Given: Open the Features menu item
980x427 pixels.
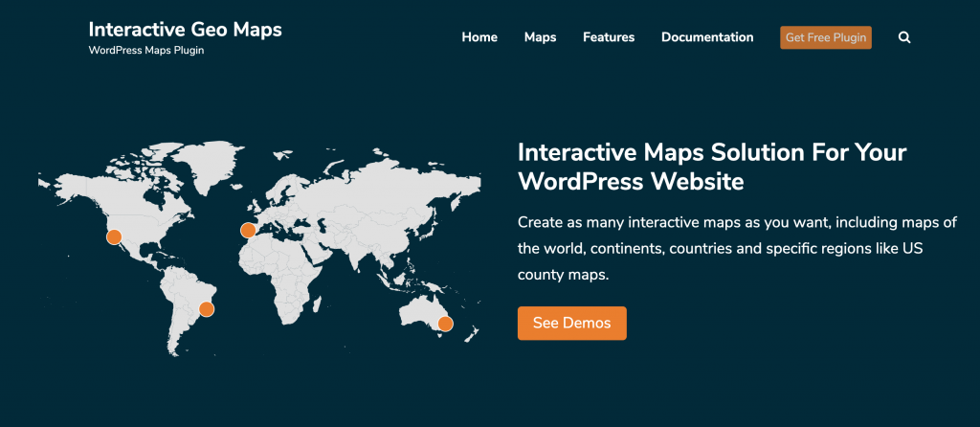Looking at the screenshot, I should [x=609, y=37].
